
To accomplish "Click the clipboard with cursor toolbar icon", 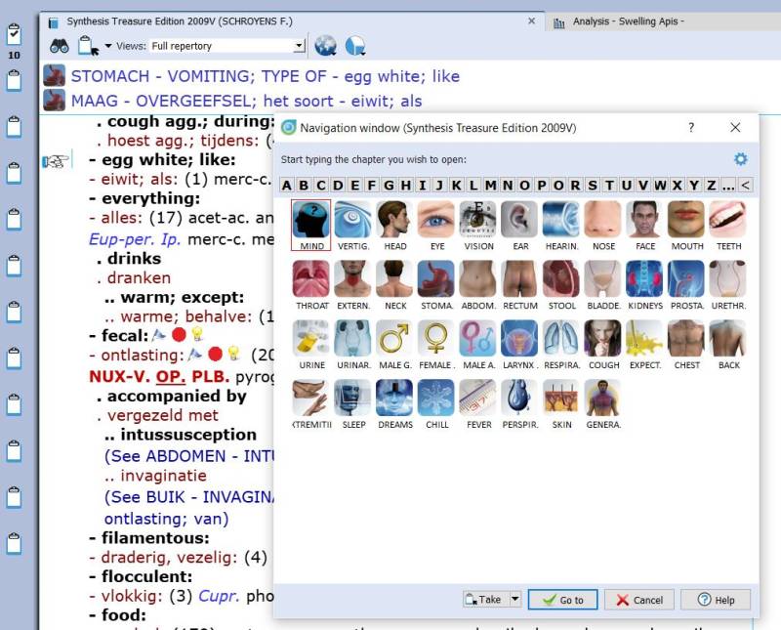I will click(x=88, y=46).
